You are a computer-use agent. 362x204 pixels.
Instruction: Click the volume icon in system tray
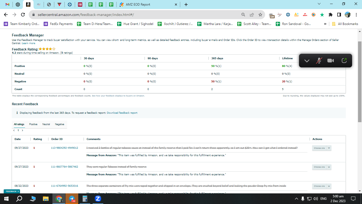[316, 199]
